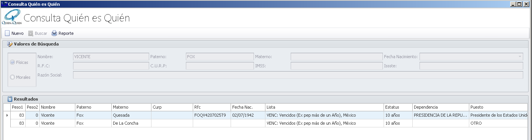
Task: Click the application icon in title bar
Action: [x=4, y=4]
